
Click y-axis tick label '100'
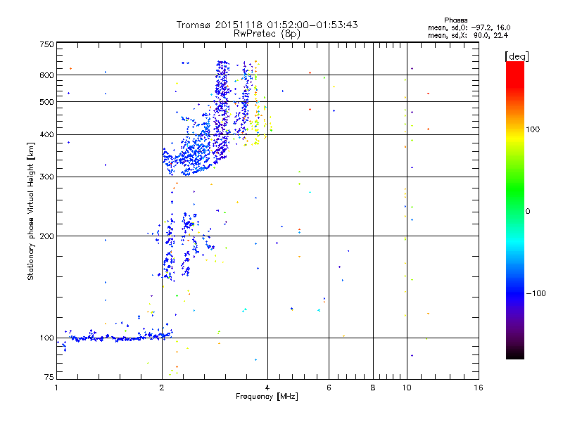point(46,338)
